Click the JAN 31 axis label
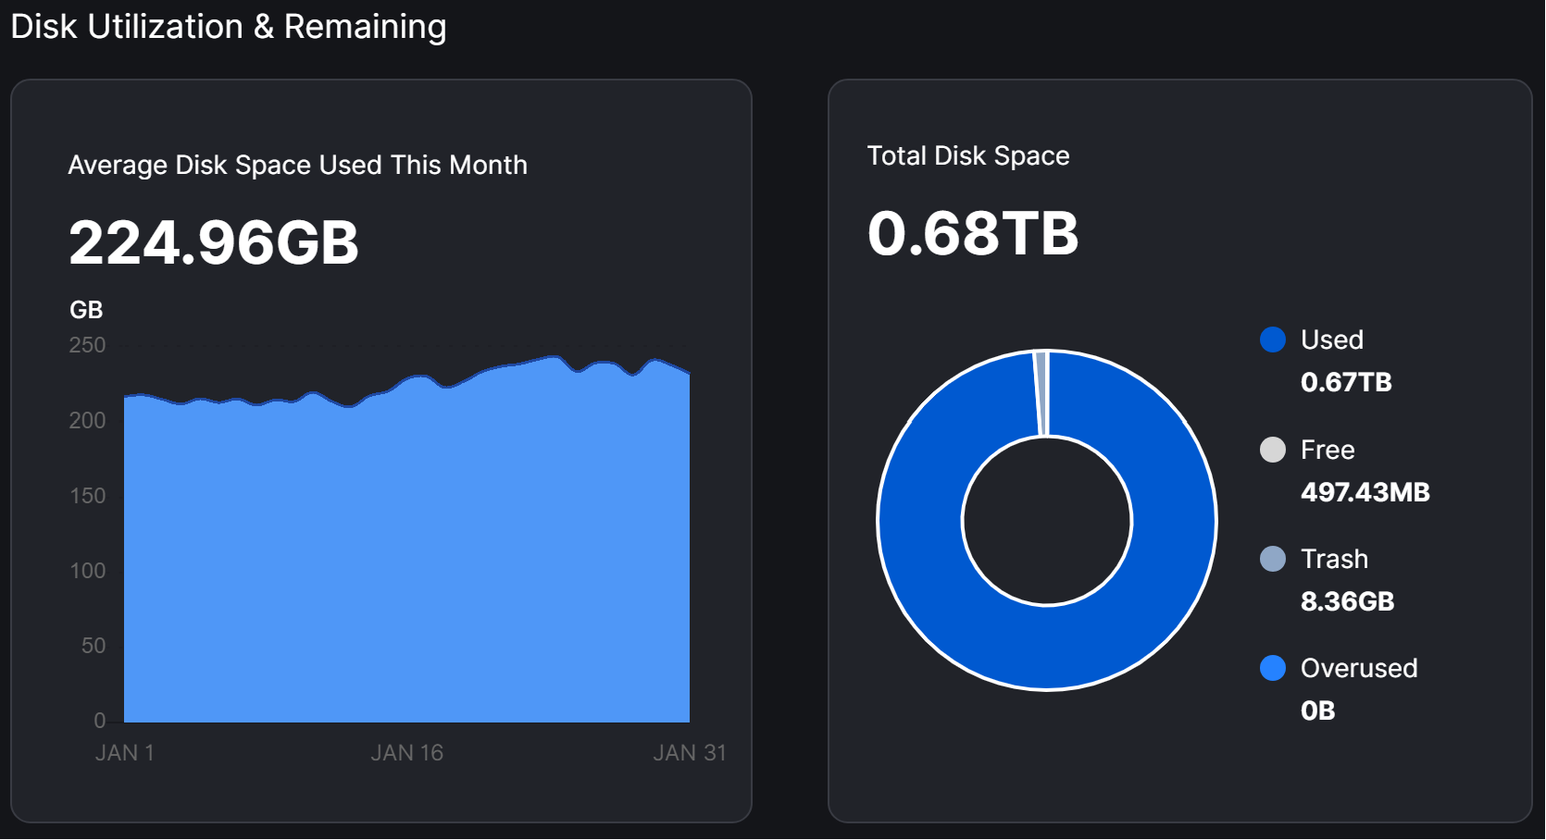 coord(689,753)
